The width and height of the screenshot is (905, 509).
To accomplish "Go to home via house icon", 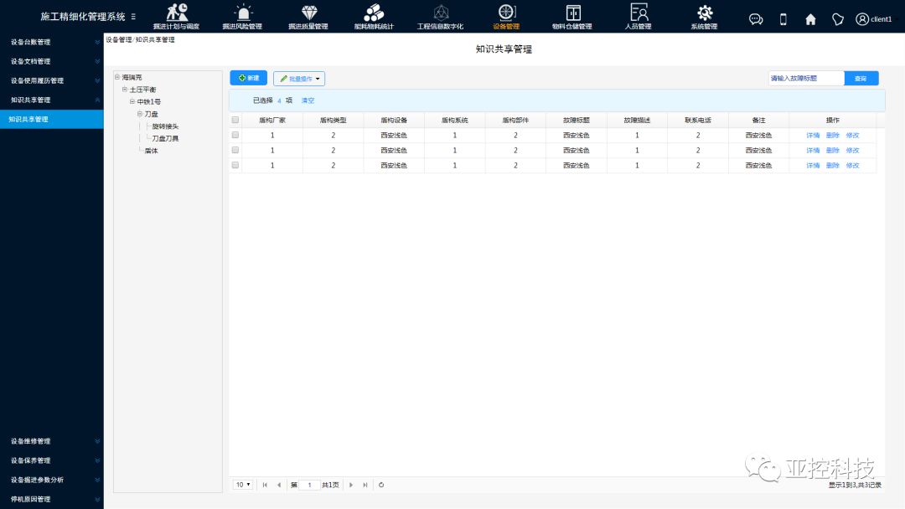I will pos(810,19).
